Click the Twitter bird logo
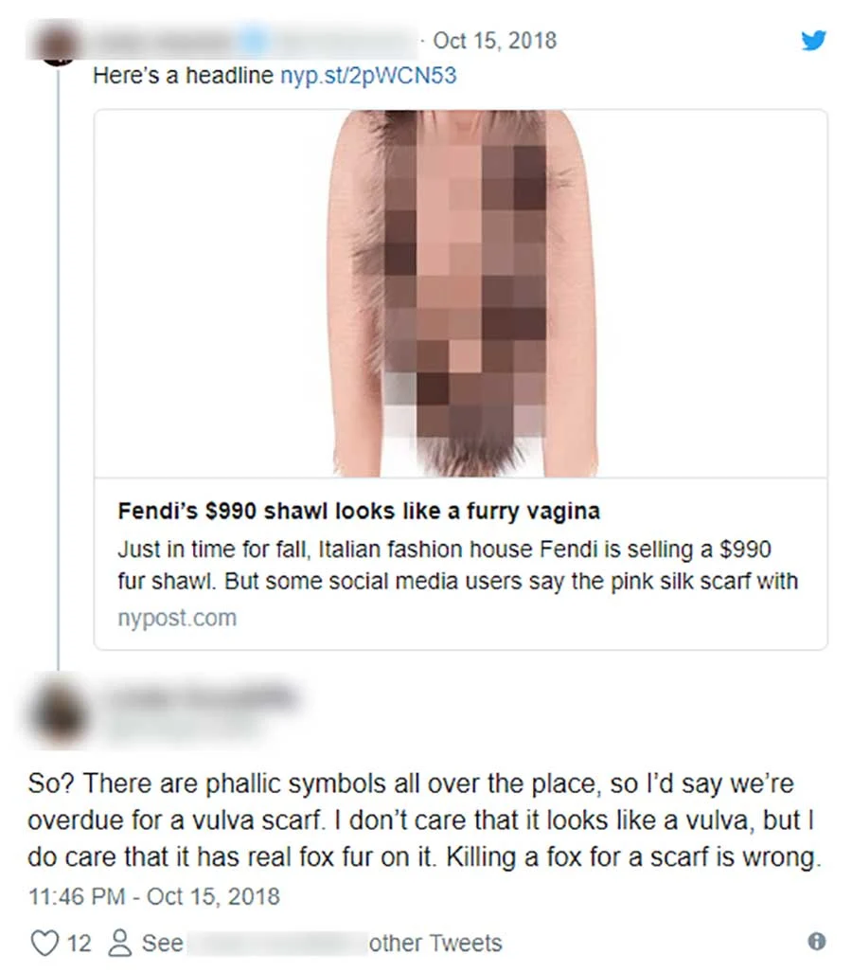The height and width of the screenshot is (973, 852). (x=813, y=41)
